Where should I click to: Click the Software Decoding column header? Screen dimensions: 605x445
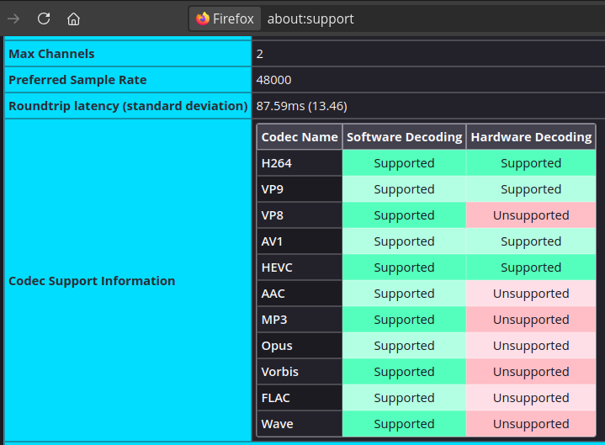[404, 137]
